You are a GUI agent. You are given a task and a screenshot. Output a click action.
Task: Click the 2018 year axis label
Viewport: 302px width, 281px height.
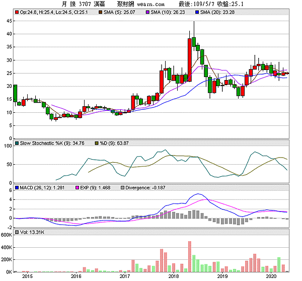pos(174,276)
